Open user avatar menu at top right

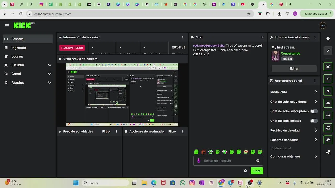(323, 26)
